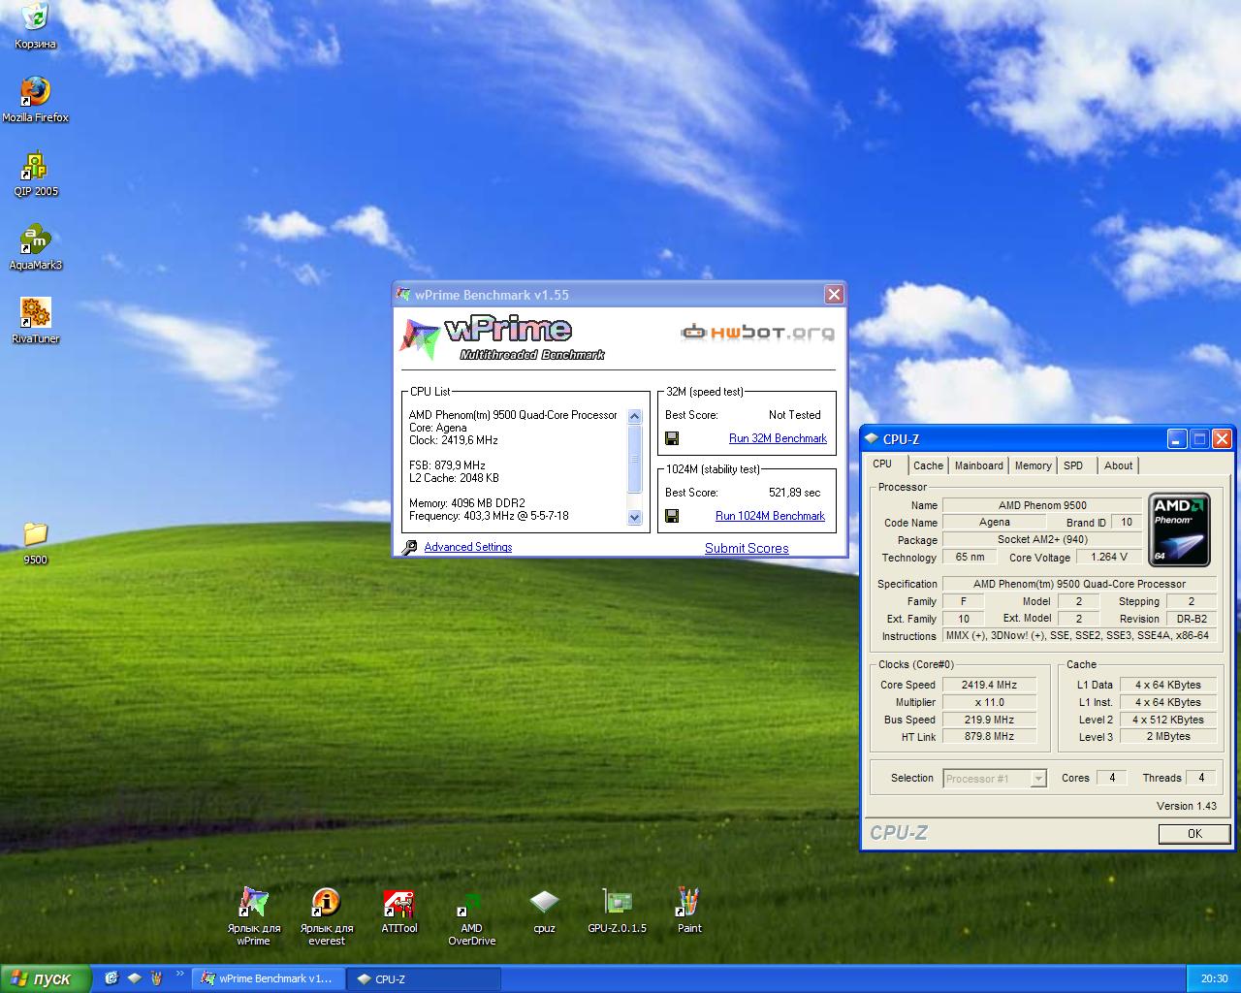1241x993 pixels.
Task: Click the Paint quick launch icon in taskbar
Action: (x=155, y=978)
